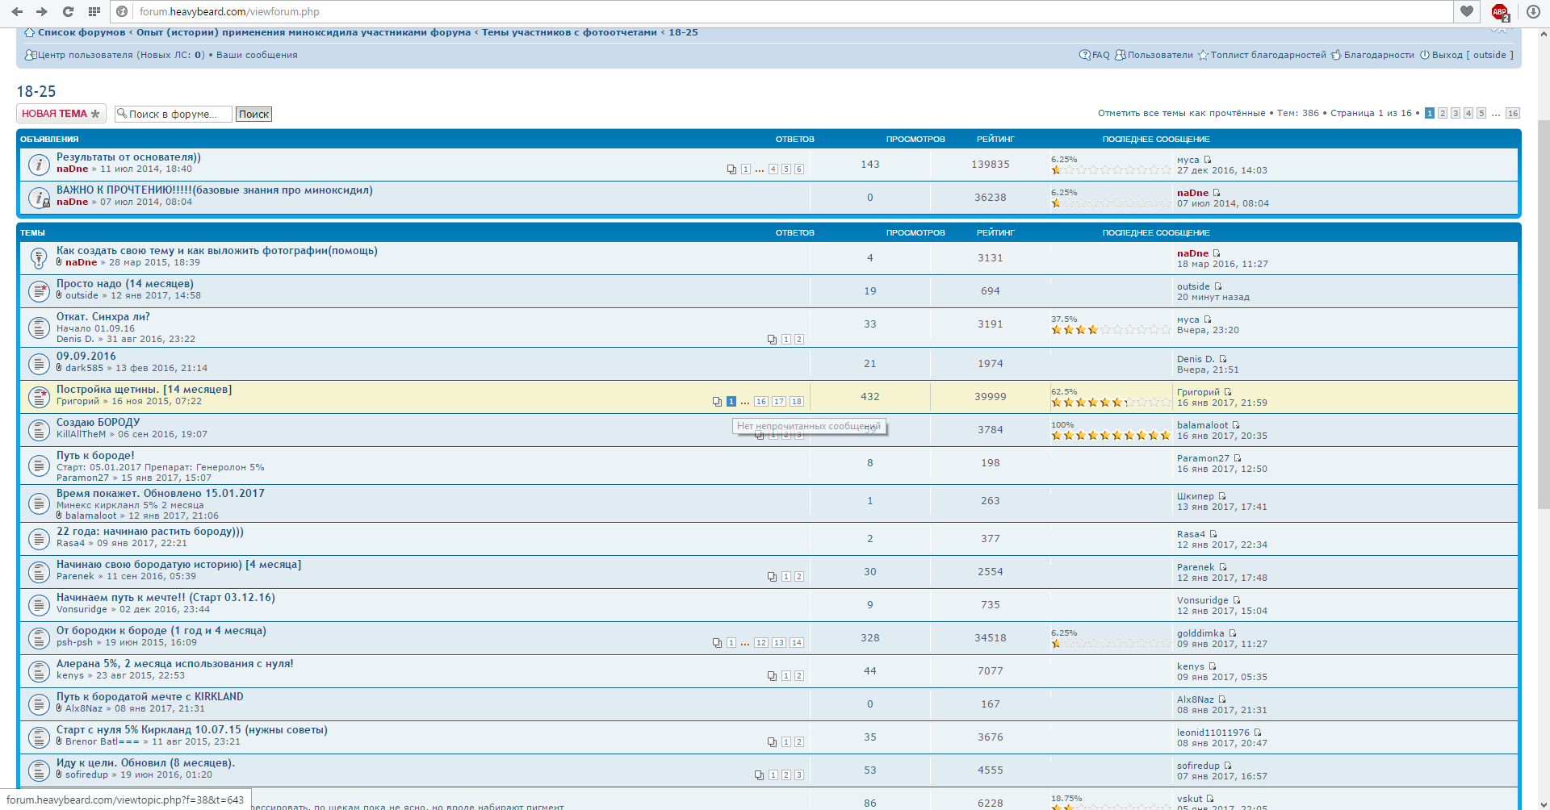Open topic Путь к бородатой мечте с KIRKLAND

(x=149, y=697)
